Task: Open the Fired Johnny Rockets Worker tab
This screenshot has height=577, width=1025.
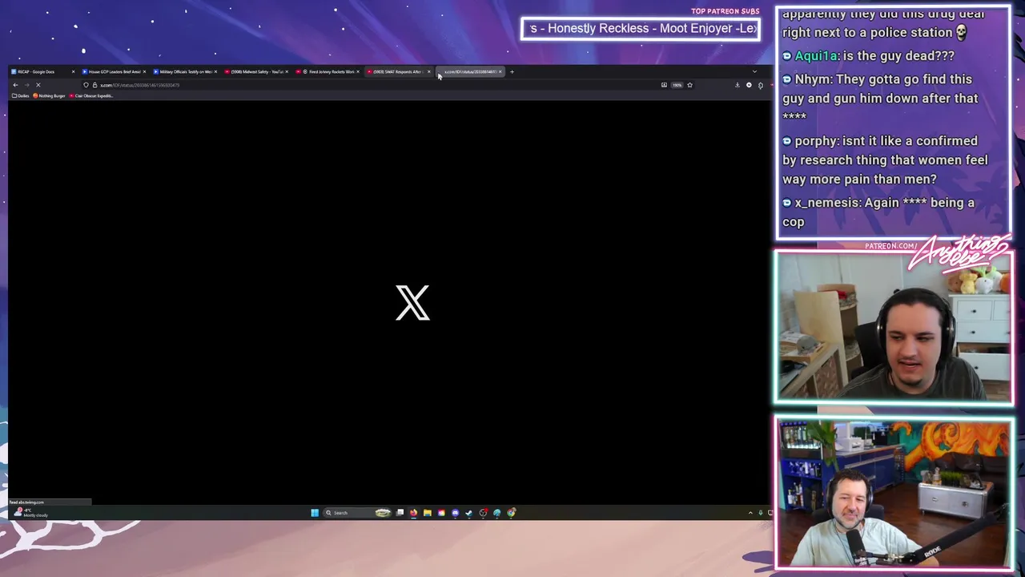Action: (x=328, y=72)
